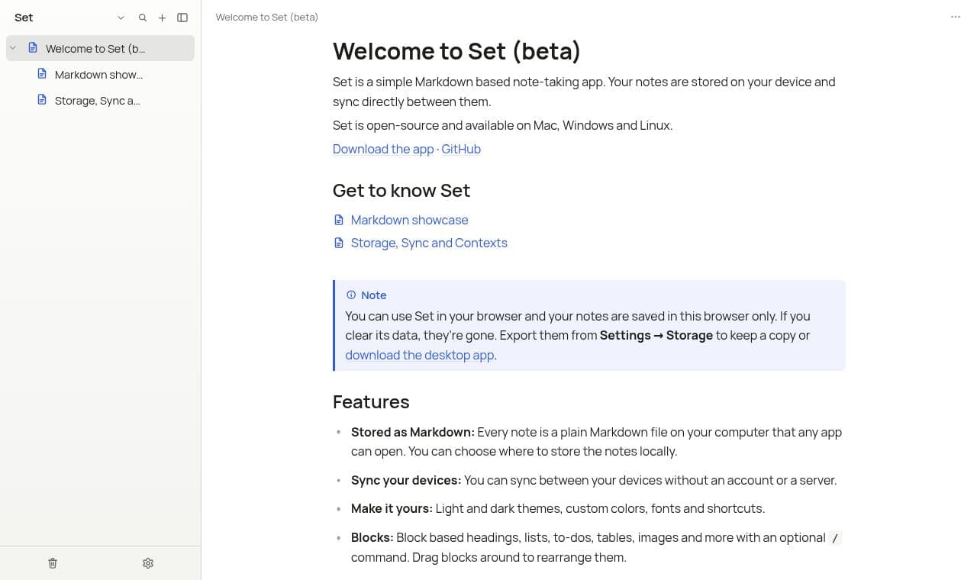Click the page icon beside Storage, Sync and Contexts link
The image size is (977, 580).
point(339,243)
